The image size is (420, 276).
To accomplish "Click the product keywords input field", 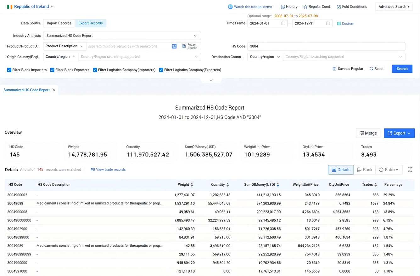I will [x=128, y=46].
